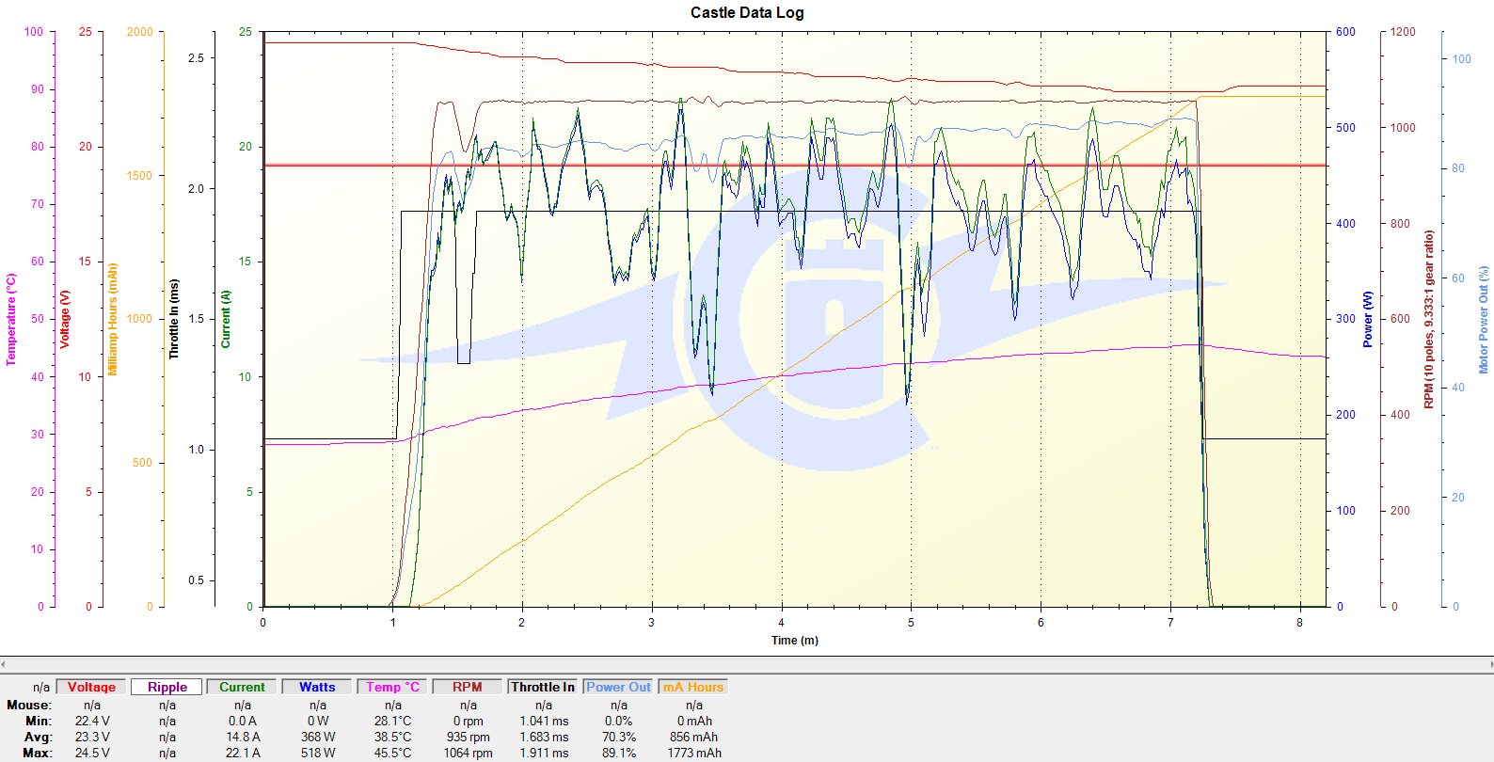Click the maximum voltage value 24.5 V
The image size is (1494, 762).
(x=92, y=753)
